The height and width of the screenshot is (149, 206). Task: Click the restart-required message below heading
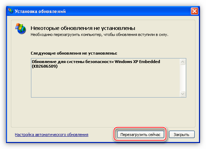(x=99, y=35)
